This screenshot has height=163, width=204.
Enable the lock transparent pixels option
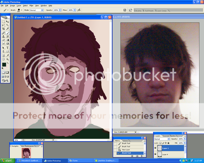[x=160, y=143]
